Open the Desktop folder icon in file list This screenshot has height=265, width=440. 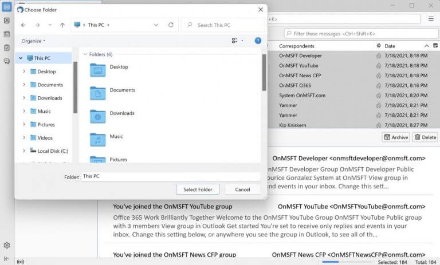[97, 70]
